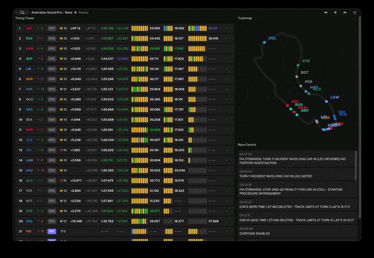
Task: Open car 5 BOR time deleted message
Action: click(298, 205)
